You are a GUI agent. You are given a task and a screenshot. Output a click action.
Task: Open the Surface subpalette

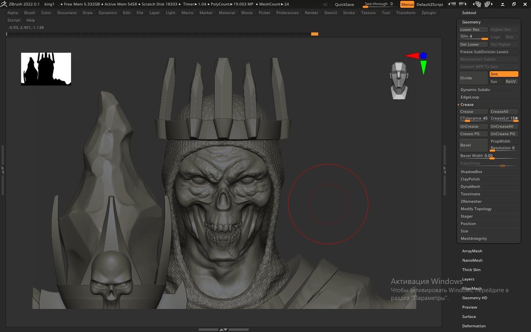[x=469, y=317]
